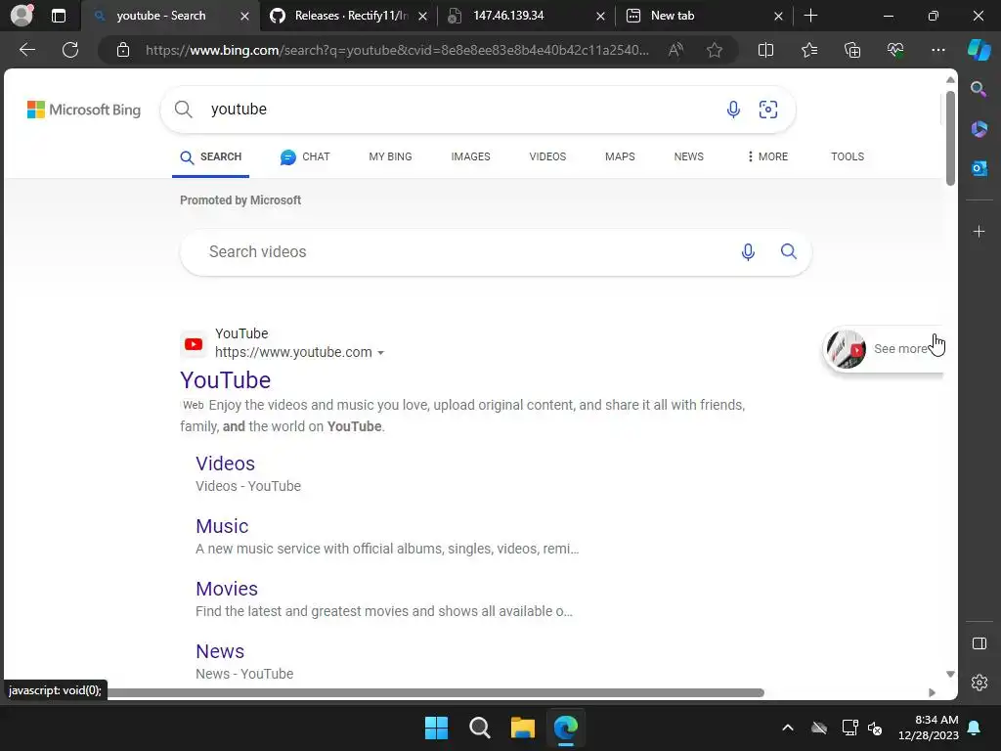Go back with the back arrow

pos(26,50)
